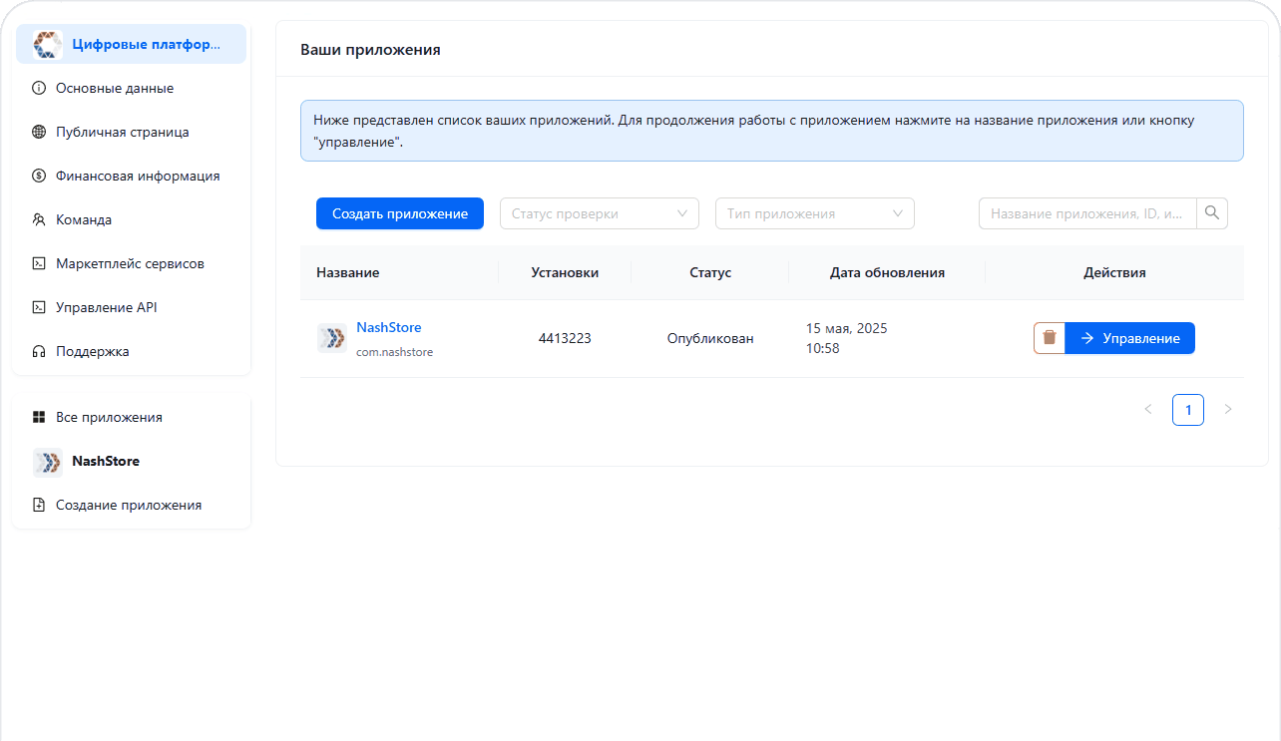Delete NashStore with the trash icon
The image size is (1281, 741).
tap(1050, 338)
